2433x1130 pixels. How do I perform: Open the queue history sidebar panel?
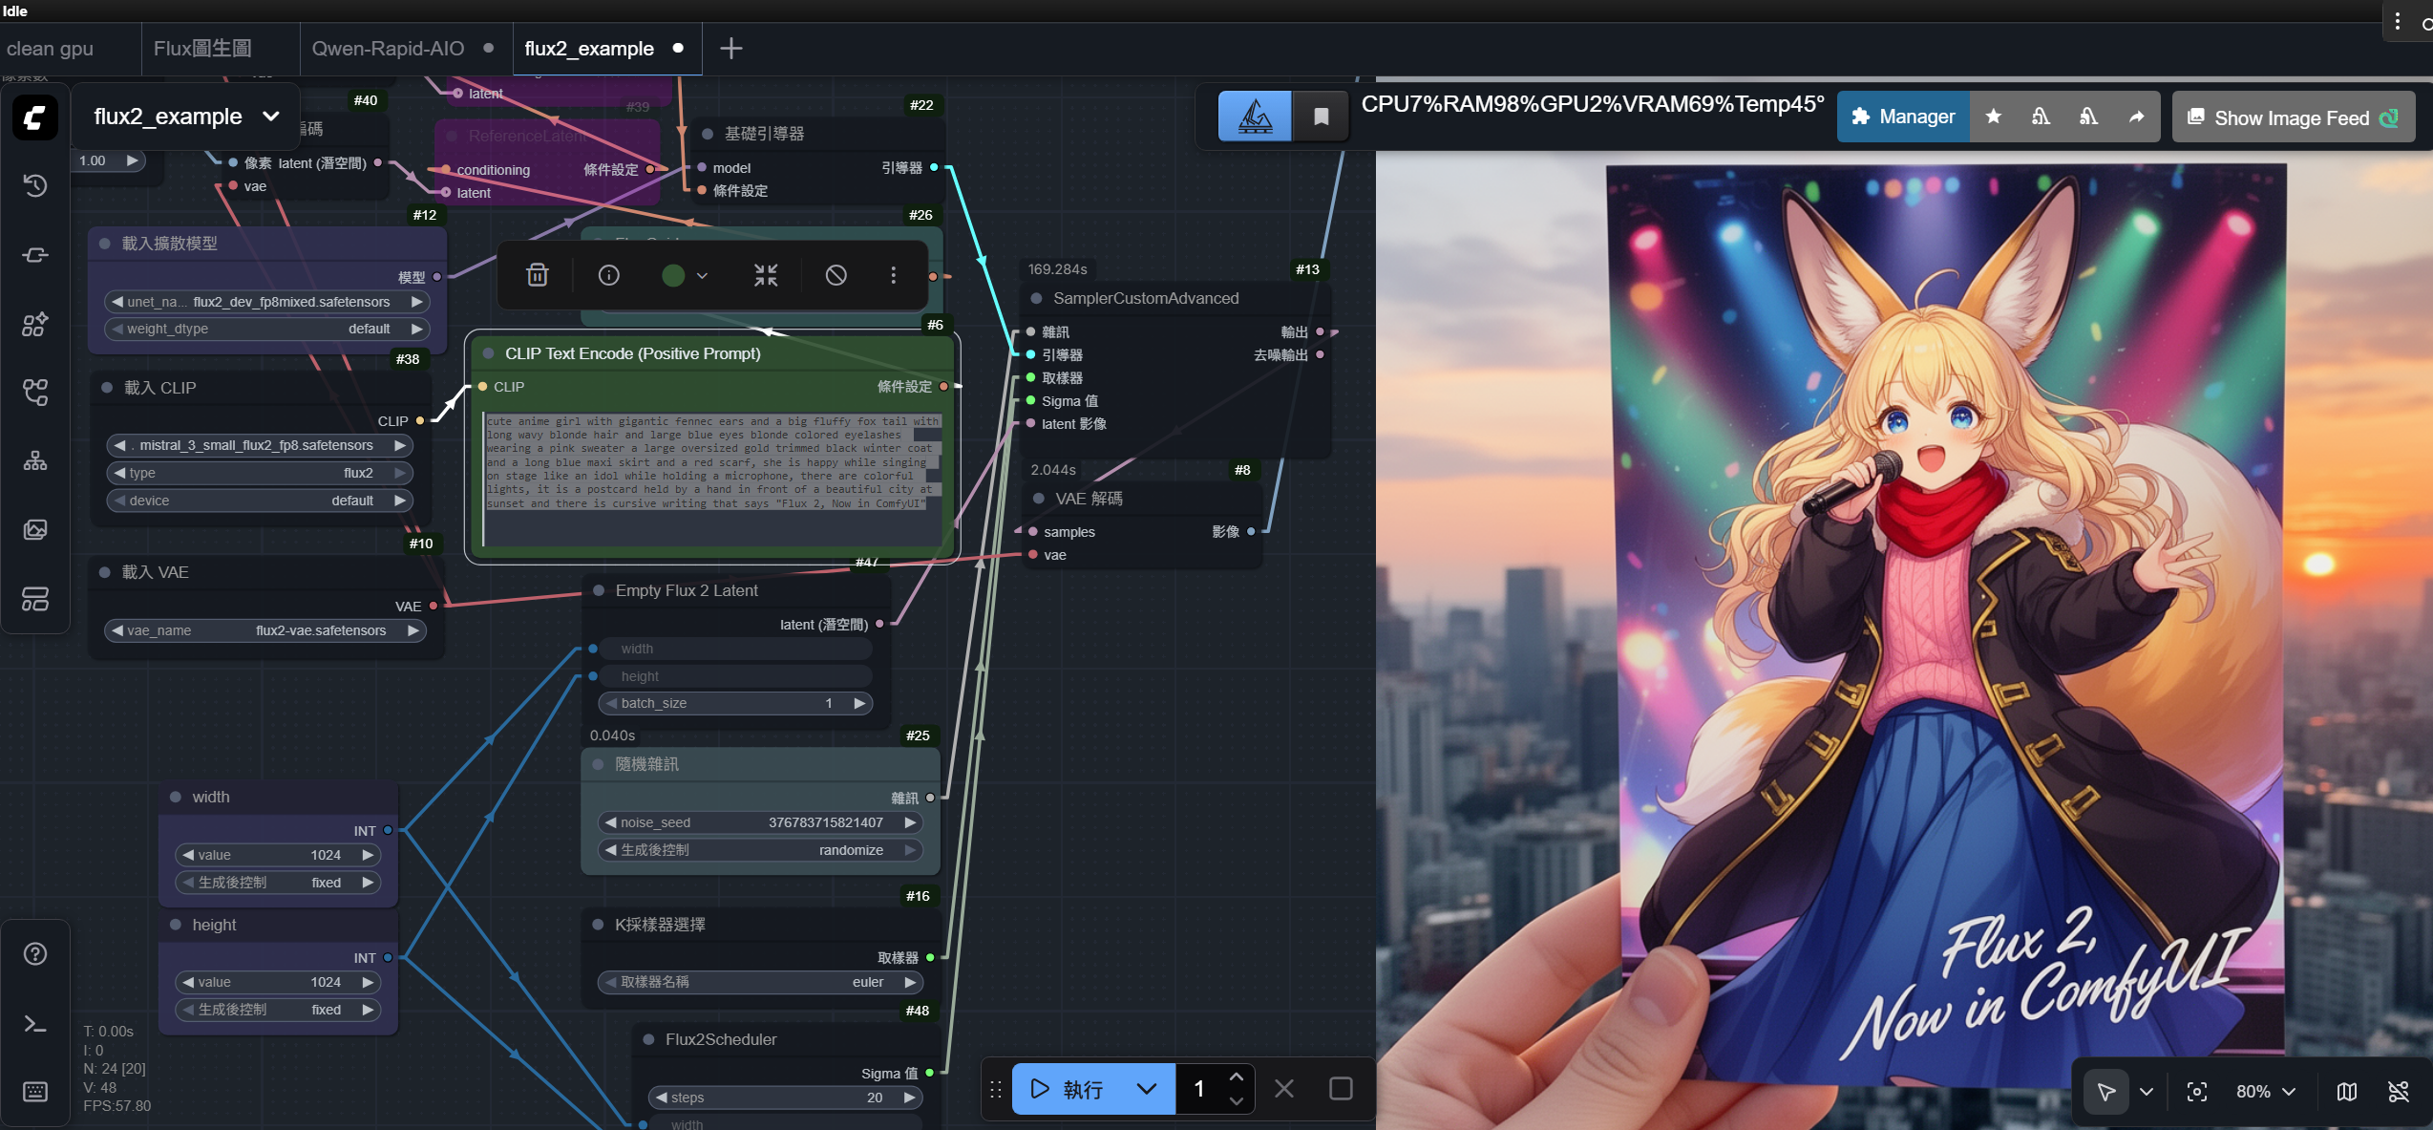tap(35, 185)
